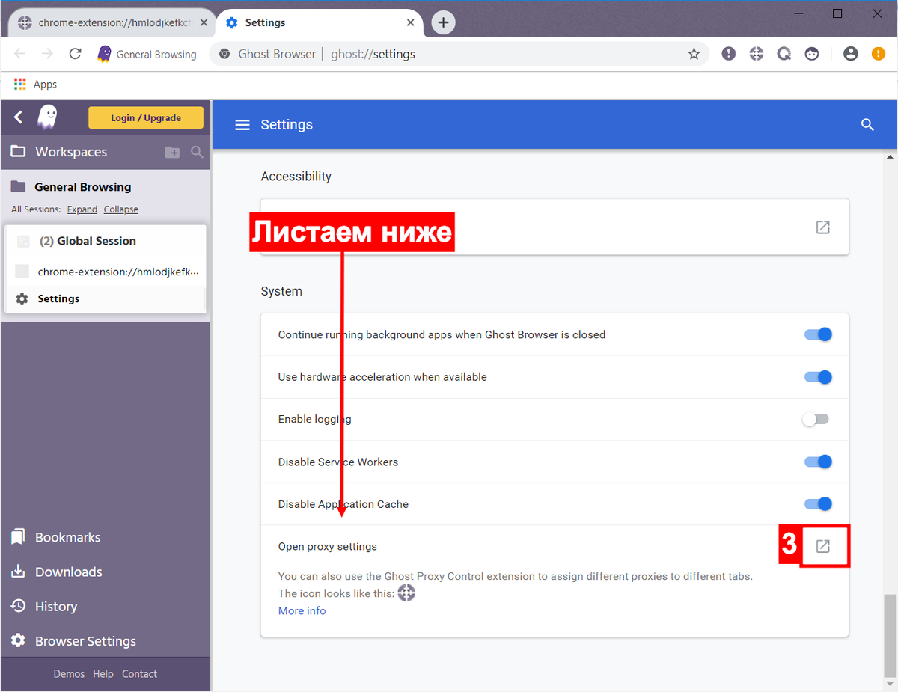Open Bookmarks in the sidebar
Image resolution: width=898 pixels, height=692 pixels.
coord(56,537)
